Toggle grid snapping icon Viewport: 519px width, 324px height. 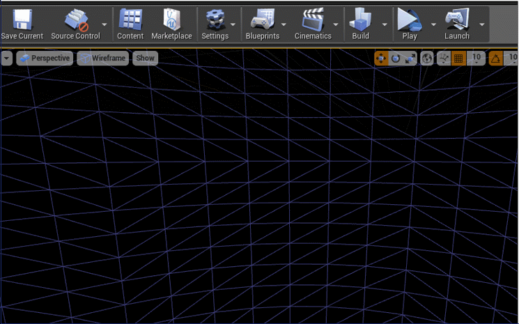pos(458,59)
